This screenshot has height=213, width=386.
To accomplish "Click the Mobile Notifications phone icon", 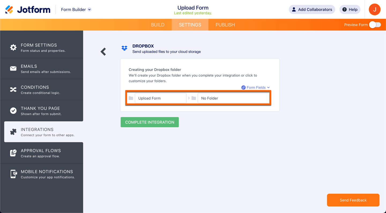I will click(x=13, y=174).
